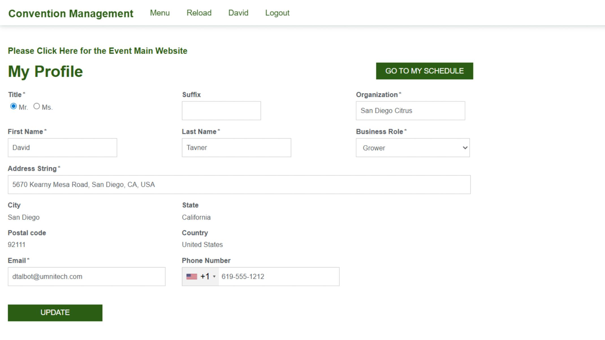
Task: Open the Event Main Website link
Action: 98,51
